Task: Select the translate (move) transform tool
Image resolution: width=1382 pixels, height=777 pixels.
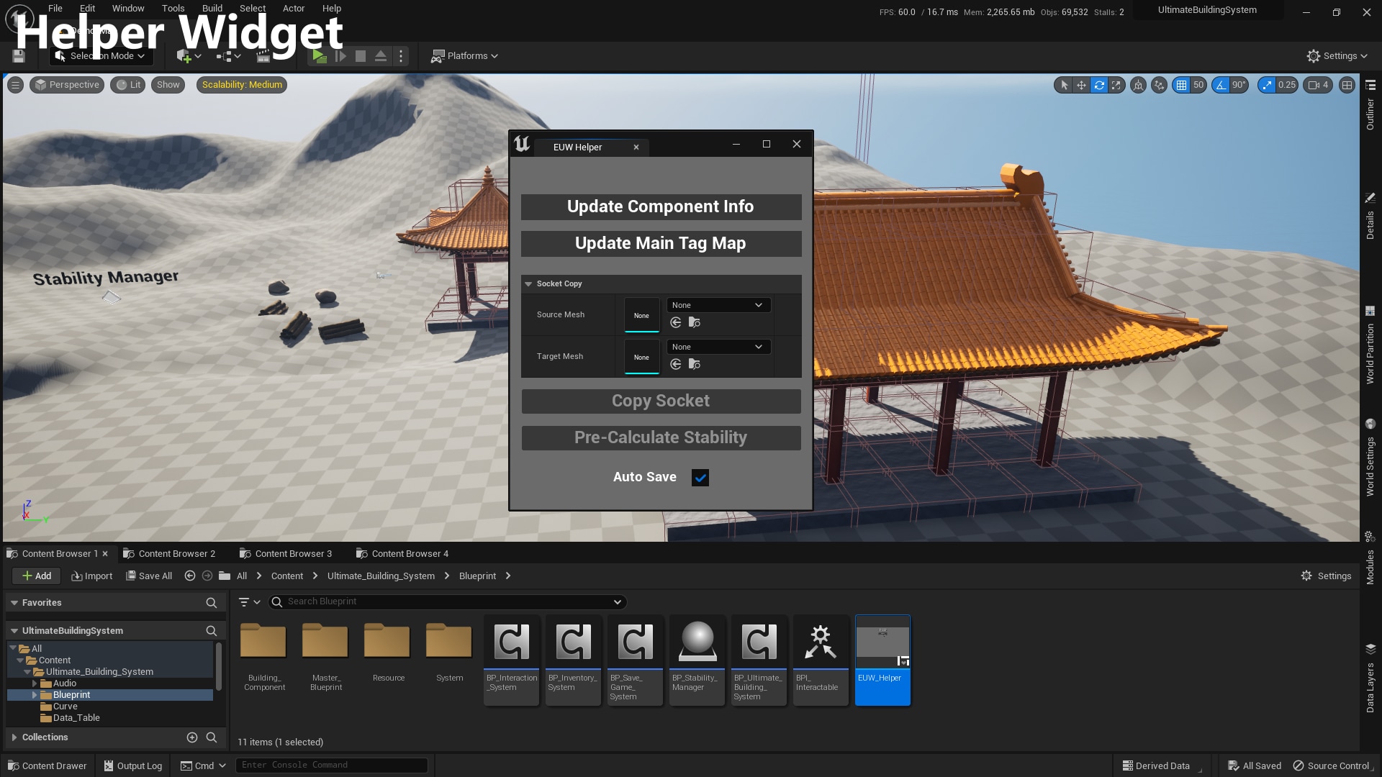Action: click(x=1081, y=85)
